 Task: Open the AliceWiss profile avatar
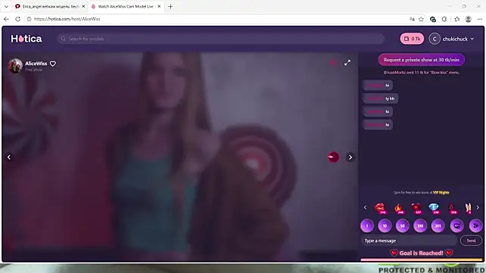click(x=15, y=66)
